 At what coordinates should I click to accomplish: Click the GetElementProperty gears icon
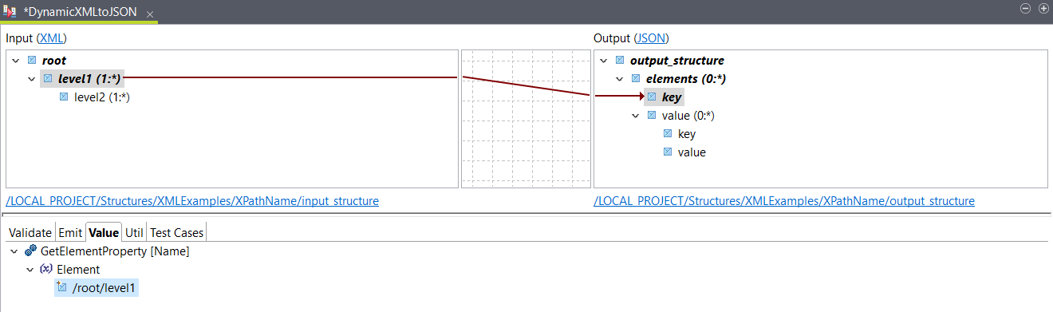pyautogui.click(x=30, y=251)
